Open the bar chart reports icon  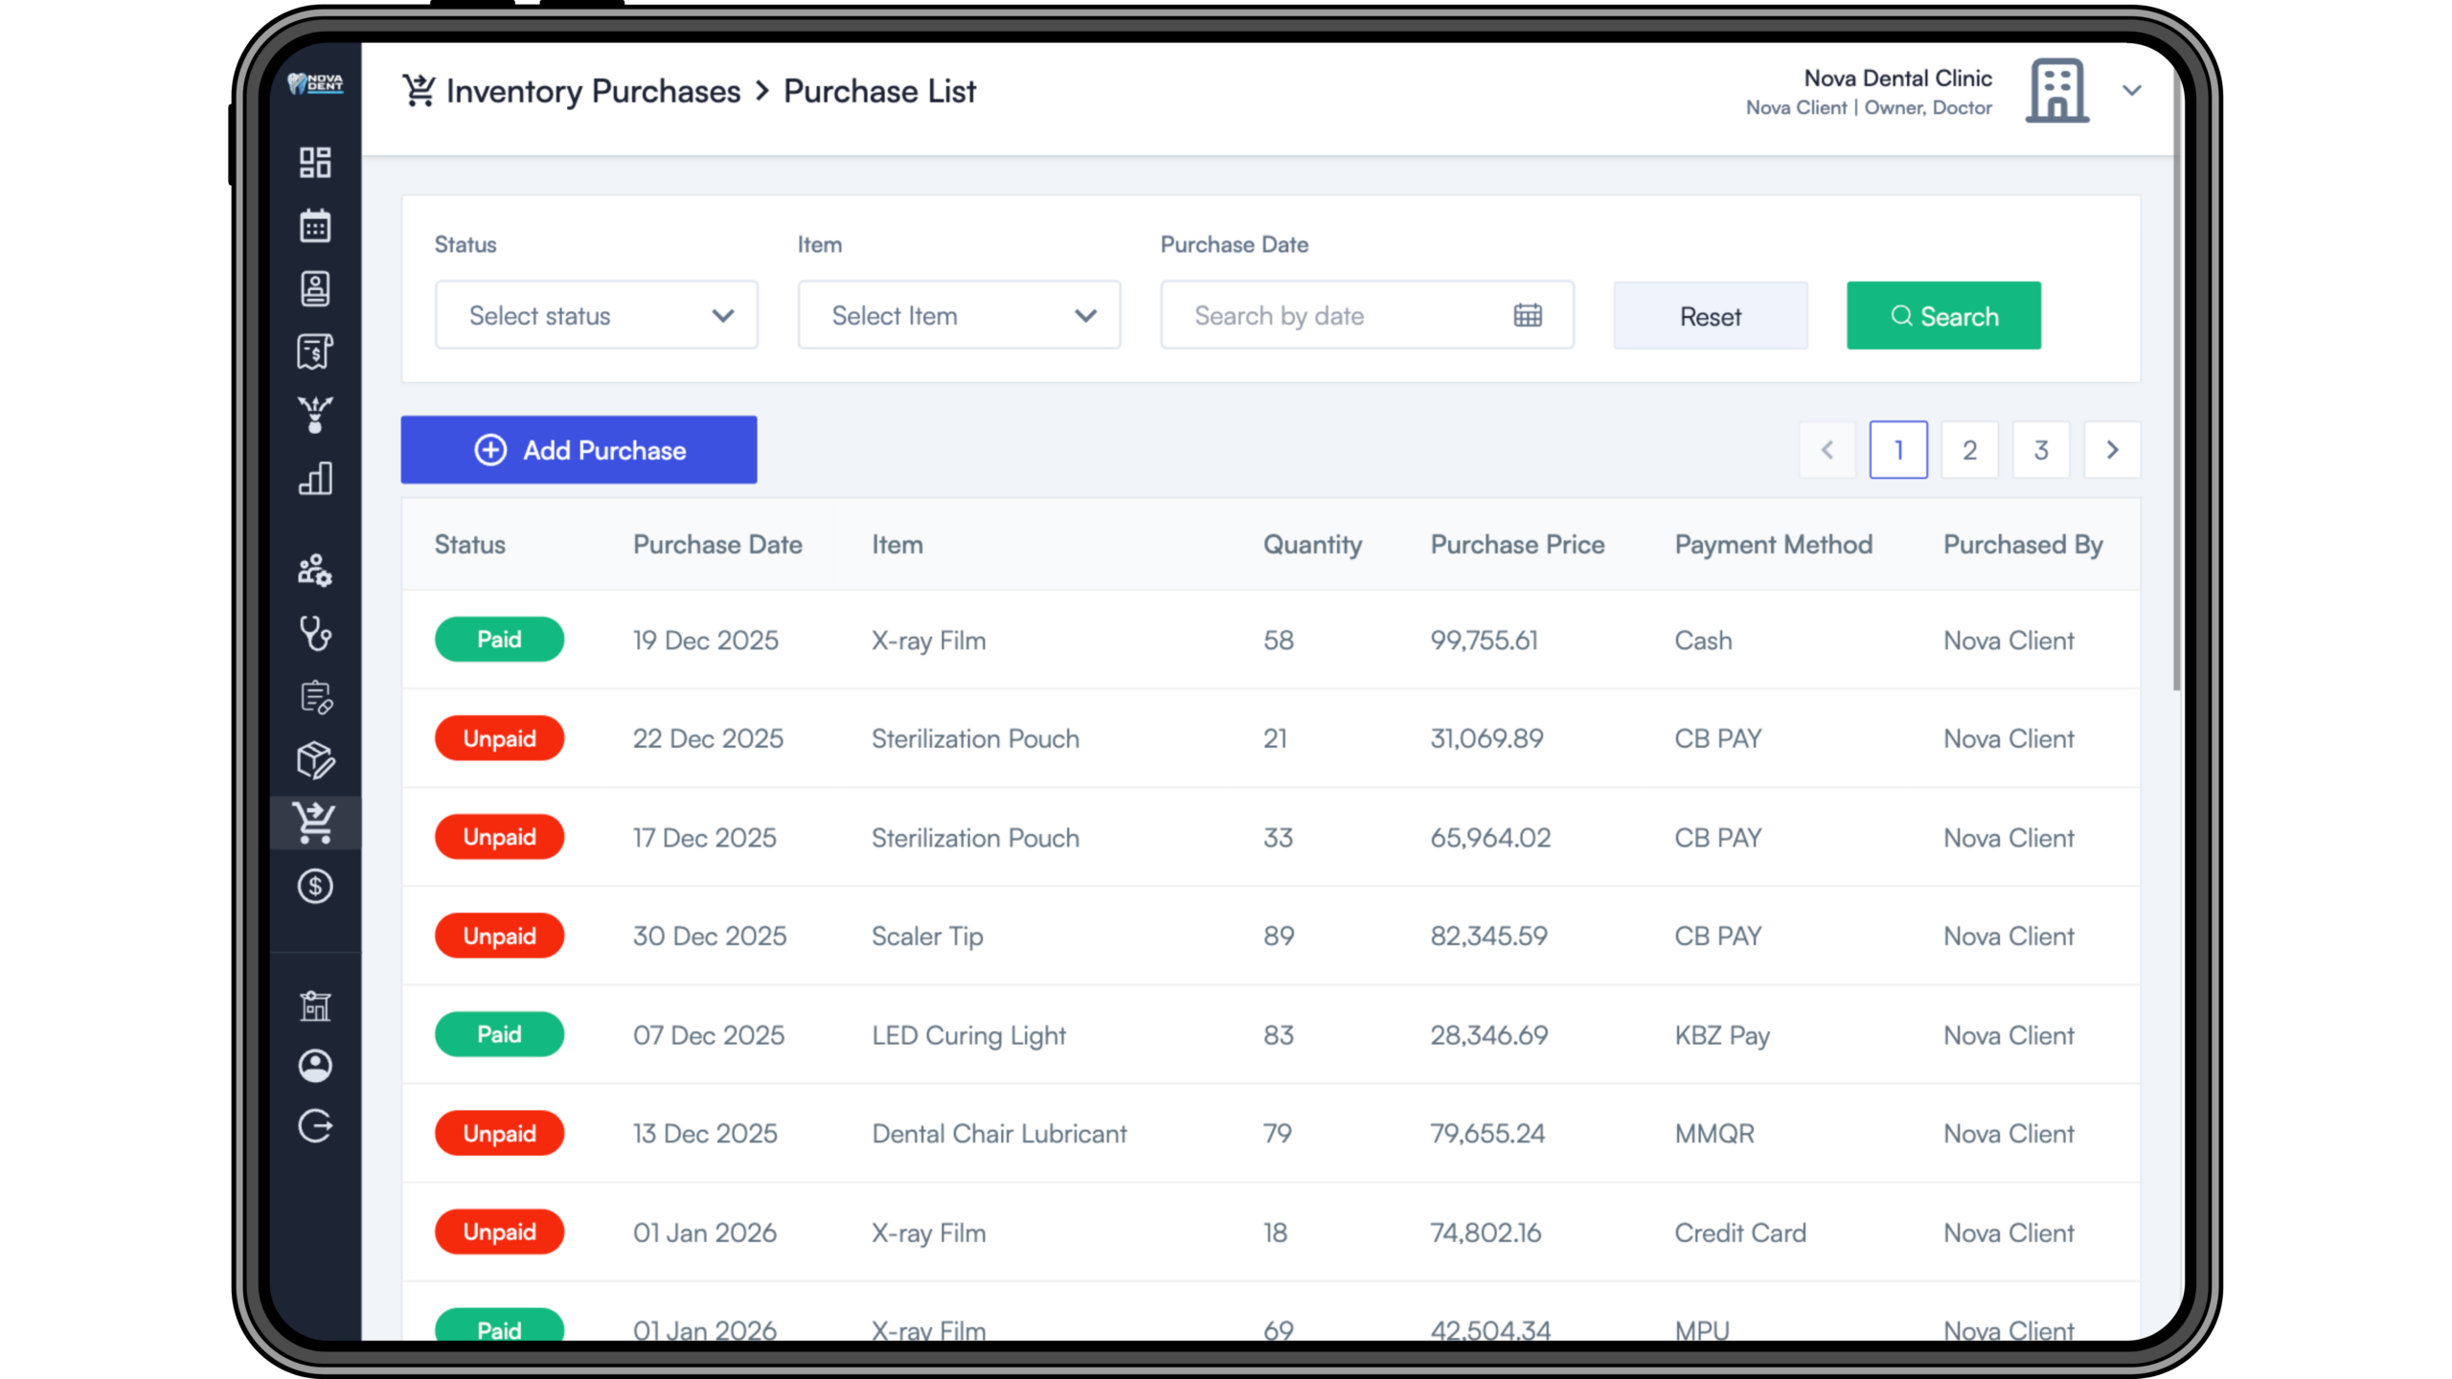point(315,478)
